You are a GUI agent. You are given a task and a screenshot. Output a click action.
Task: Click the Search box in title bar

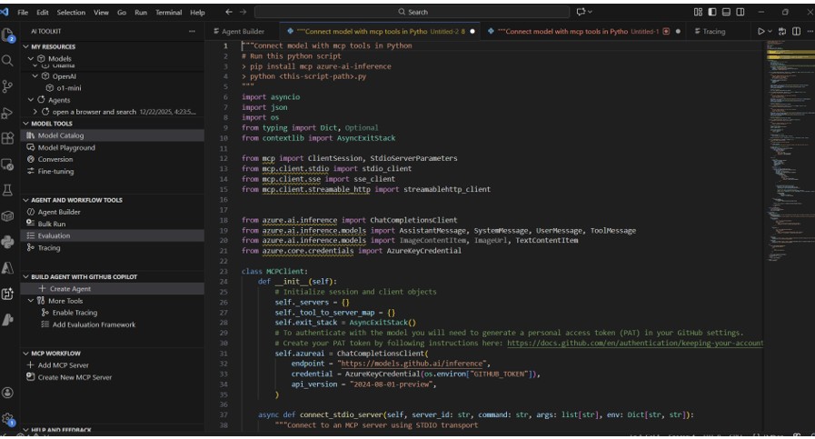pos(413,12)
